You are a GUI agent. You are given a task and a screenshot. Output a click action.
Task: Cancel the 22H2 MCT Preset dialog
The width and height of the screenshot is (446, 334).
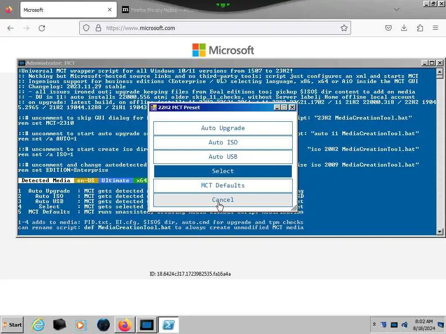click(223, 200)
